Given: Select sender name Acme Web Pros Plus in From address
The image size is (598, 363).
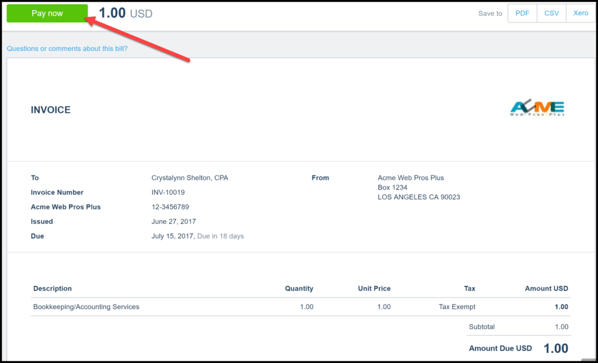Looking at the screenshot, I should (x=411, y=178).
